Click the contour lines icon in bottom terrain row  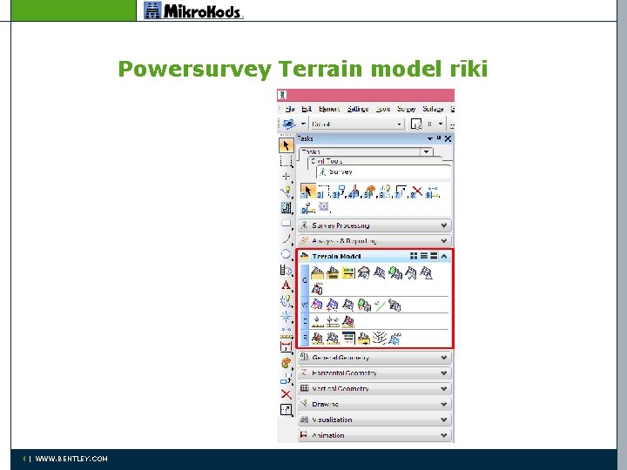coord(380,339)
